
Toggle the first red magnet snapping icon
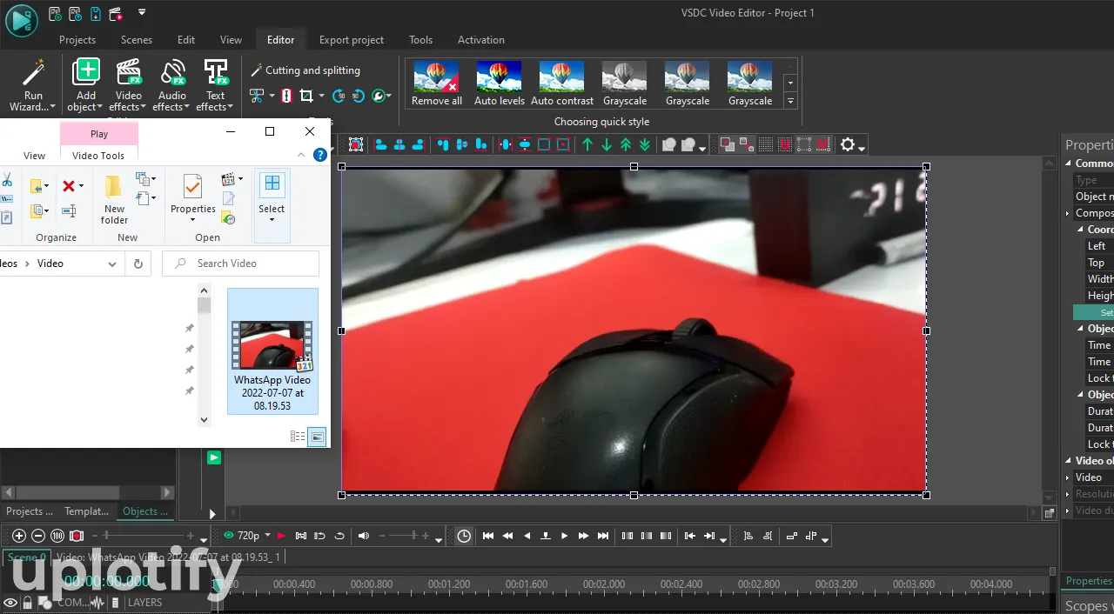coord(785,144)
